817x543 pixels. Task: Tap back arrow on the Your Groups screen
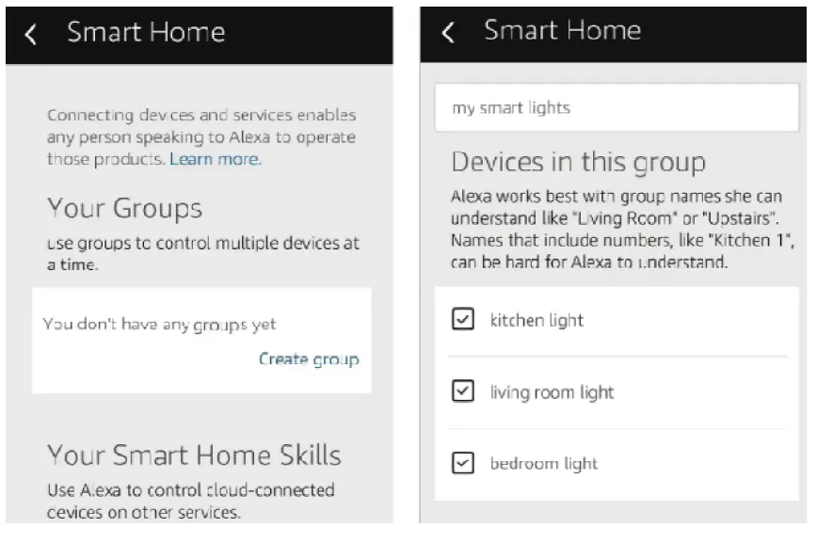pos(32,35)
